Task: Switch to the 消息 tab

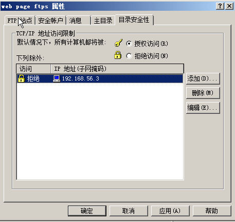Action: point(78,21)
